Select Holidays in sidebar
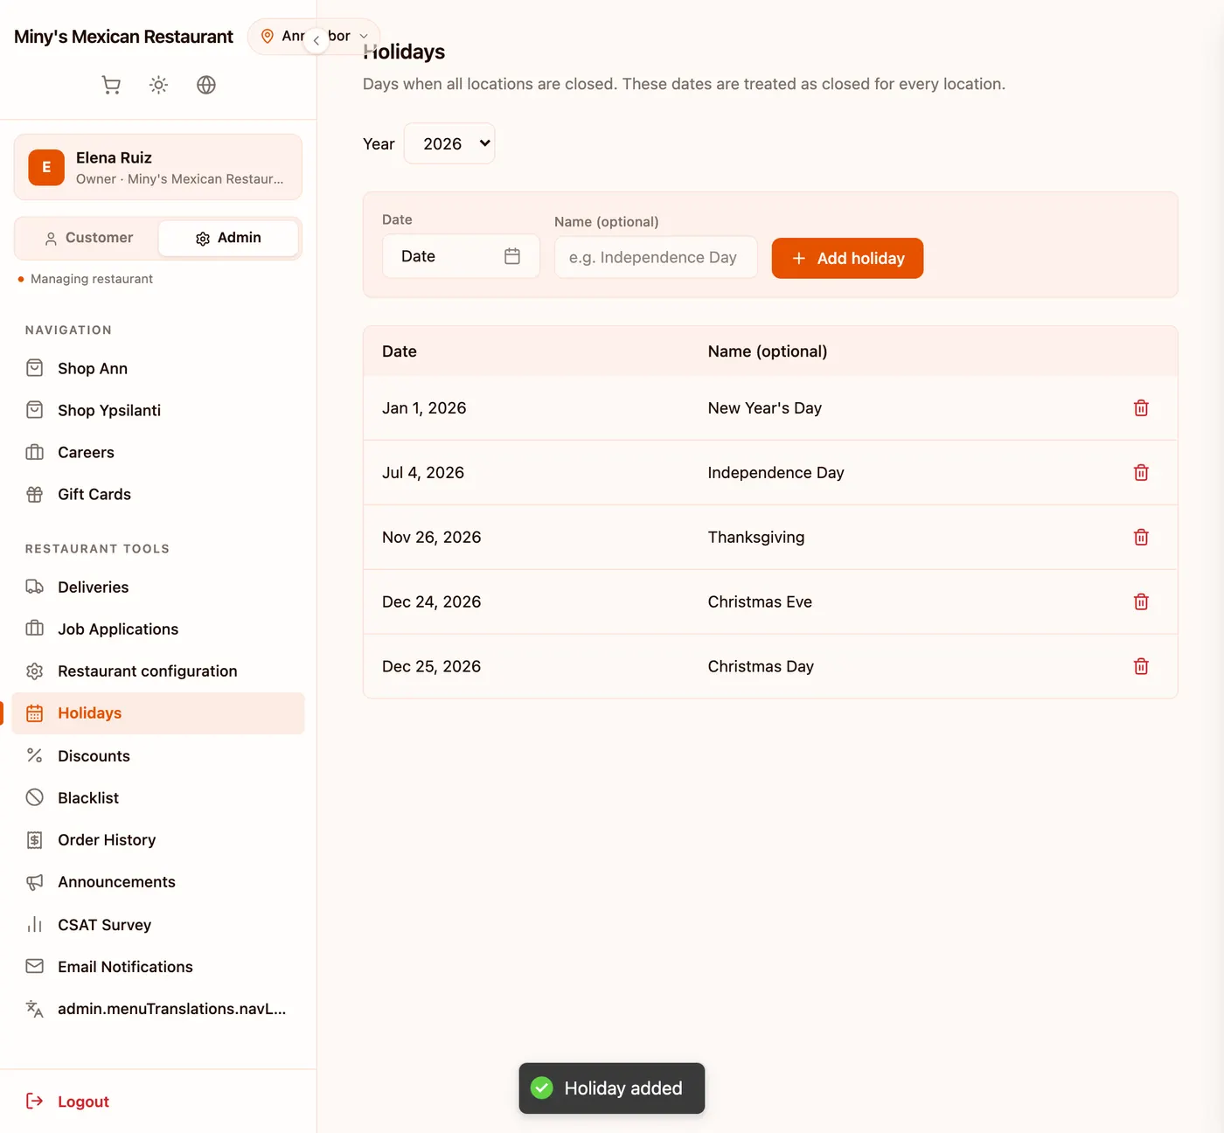The image size is (1224, 1133). click(158, 713)
